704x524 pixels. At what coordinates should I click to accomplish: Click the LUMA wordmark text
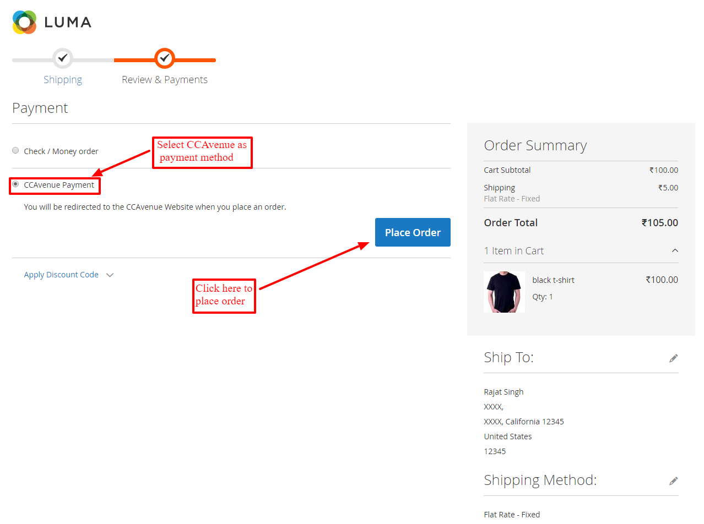67,23
